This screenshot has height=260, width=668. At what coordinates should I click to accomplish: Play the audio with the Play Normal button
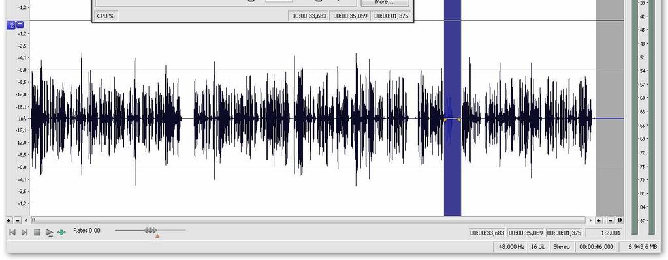(50, 233)
